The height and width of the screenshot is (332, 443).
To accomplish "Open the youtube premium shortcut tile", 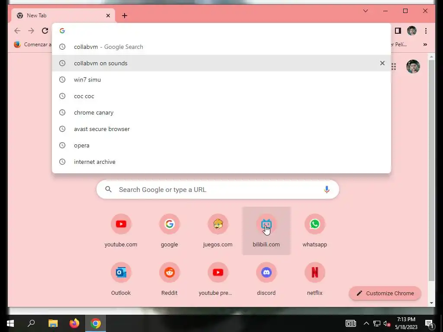I will coord(218,279).
